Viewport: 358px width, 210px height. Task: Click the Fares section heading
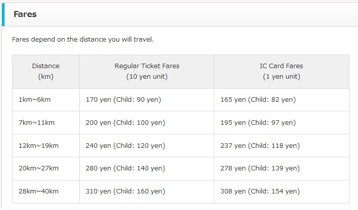tap(25, 14)
